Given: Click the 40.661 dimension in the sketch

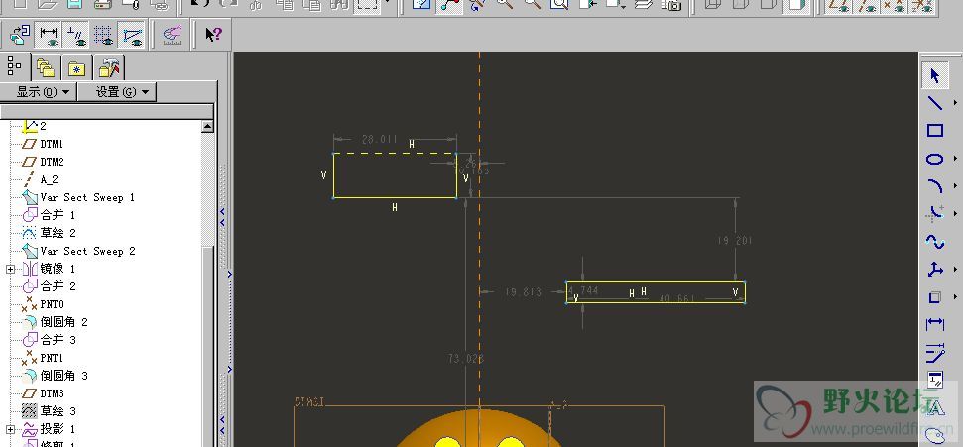Looking at the screenshot, I should [676, 299].
